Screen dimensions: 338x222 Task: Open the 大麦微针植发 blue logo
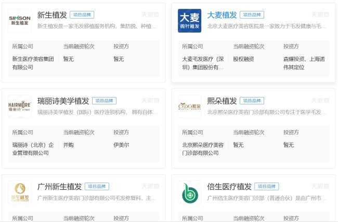coord(189,21)
